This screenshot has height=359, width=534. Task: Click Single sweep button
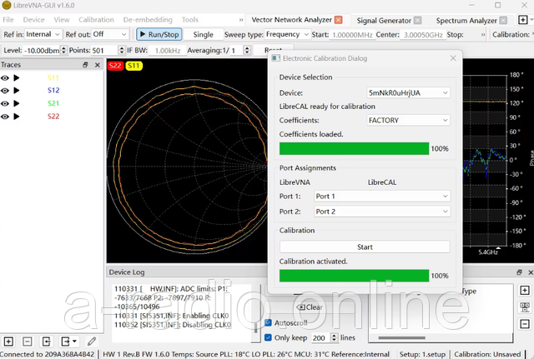point(203,34)
